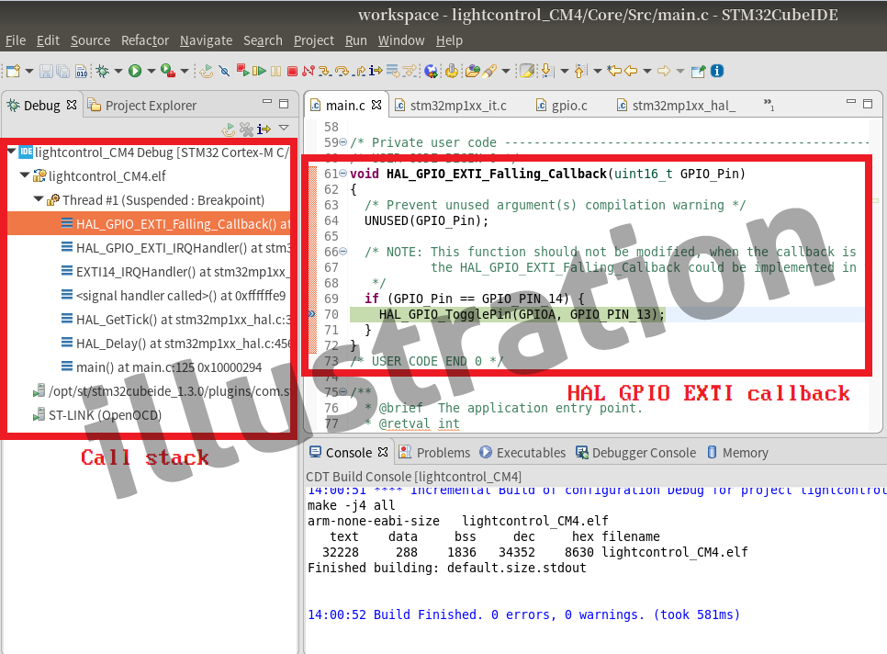Click the Next Annotation down-arrow icon
The width and height of the screenshot is (887, 654).
[x=547, y=71]
